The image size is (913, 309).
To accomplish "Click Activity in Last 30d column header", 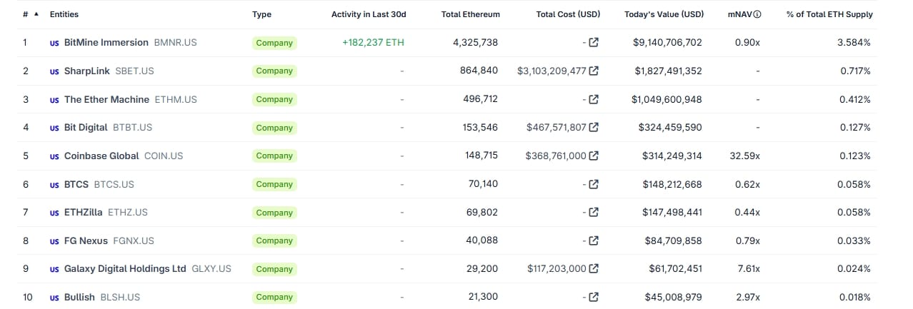I will point(367,14).
